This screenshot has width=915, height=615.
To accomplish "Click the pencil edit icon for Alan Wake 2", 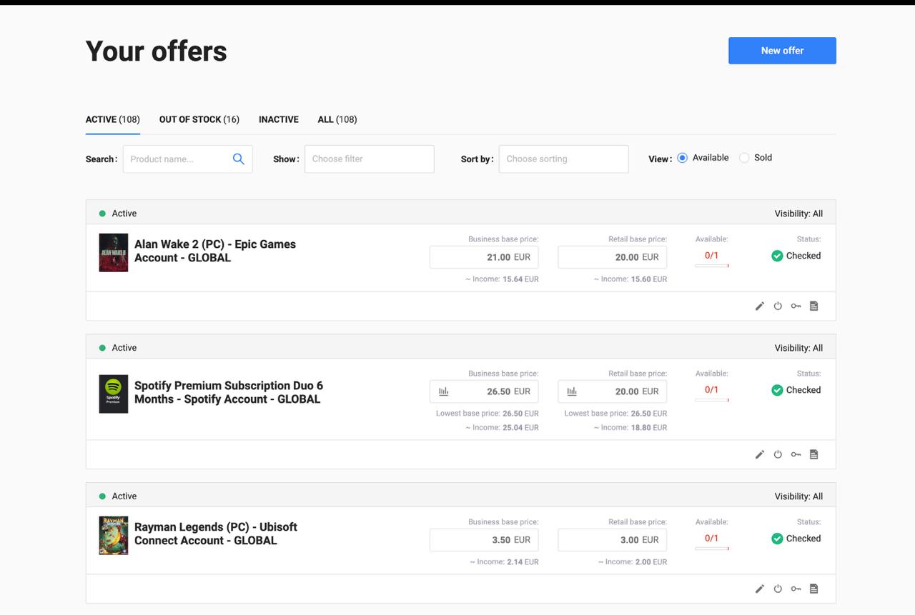I will click(x=760, y=306).
